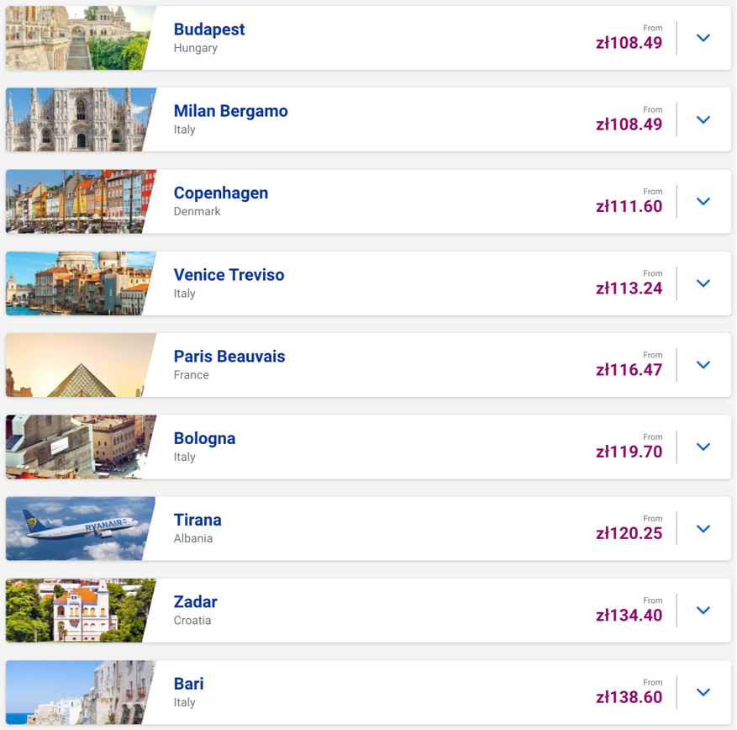Select the zł116.47 price for Paris Beauvais

click(629, 368)
